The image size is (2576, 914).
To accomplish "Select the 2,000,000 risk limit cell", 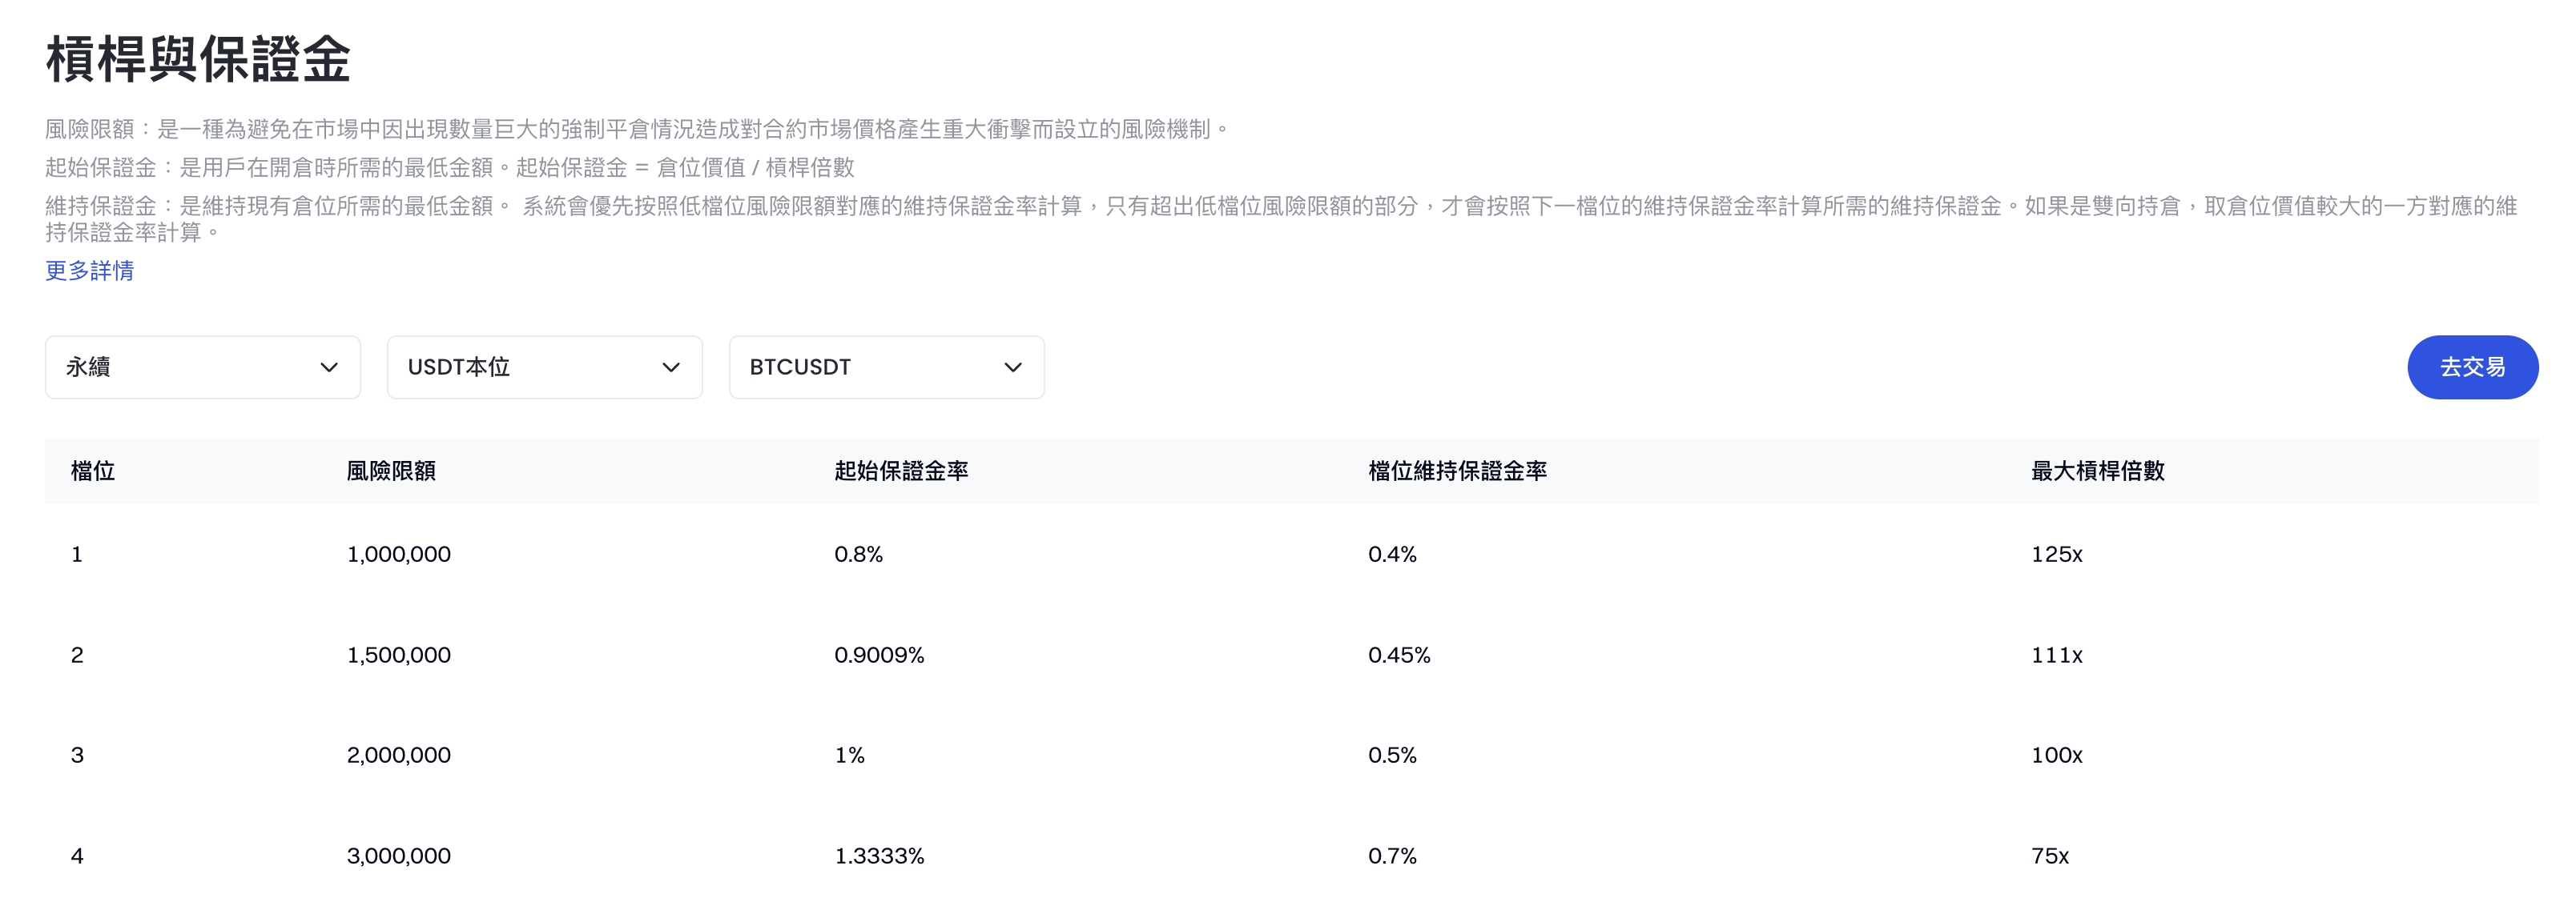I will 398,756.
